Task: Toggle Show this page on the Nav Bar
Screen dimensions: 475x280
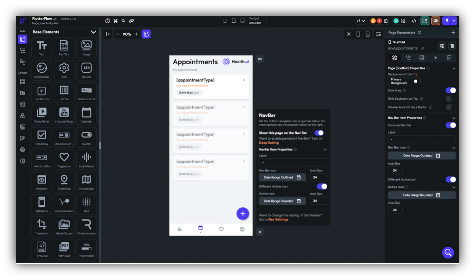Action: [x=319, y=133]
